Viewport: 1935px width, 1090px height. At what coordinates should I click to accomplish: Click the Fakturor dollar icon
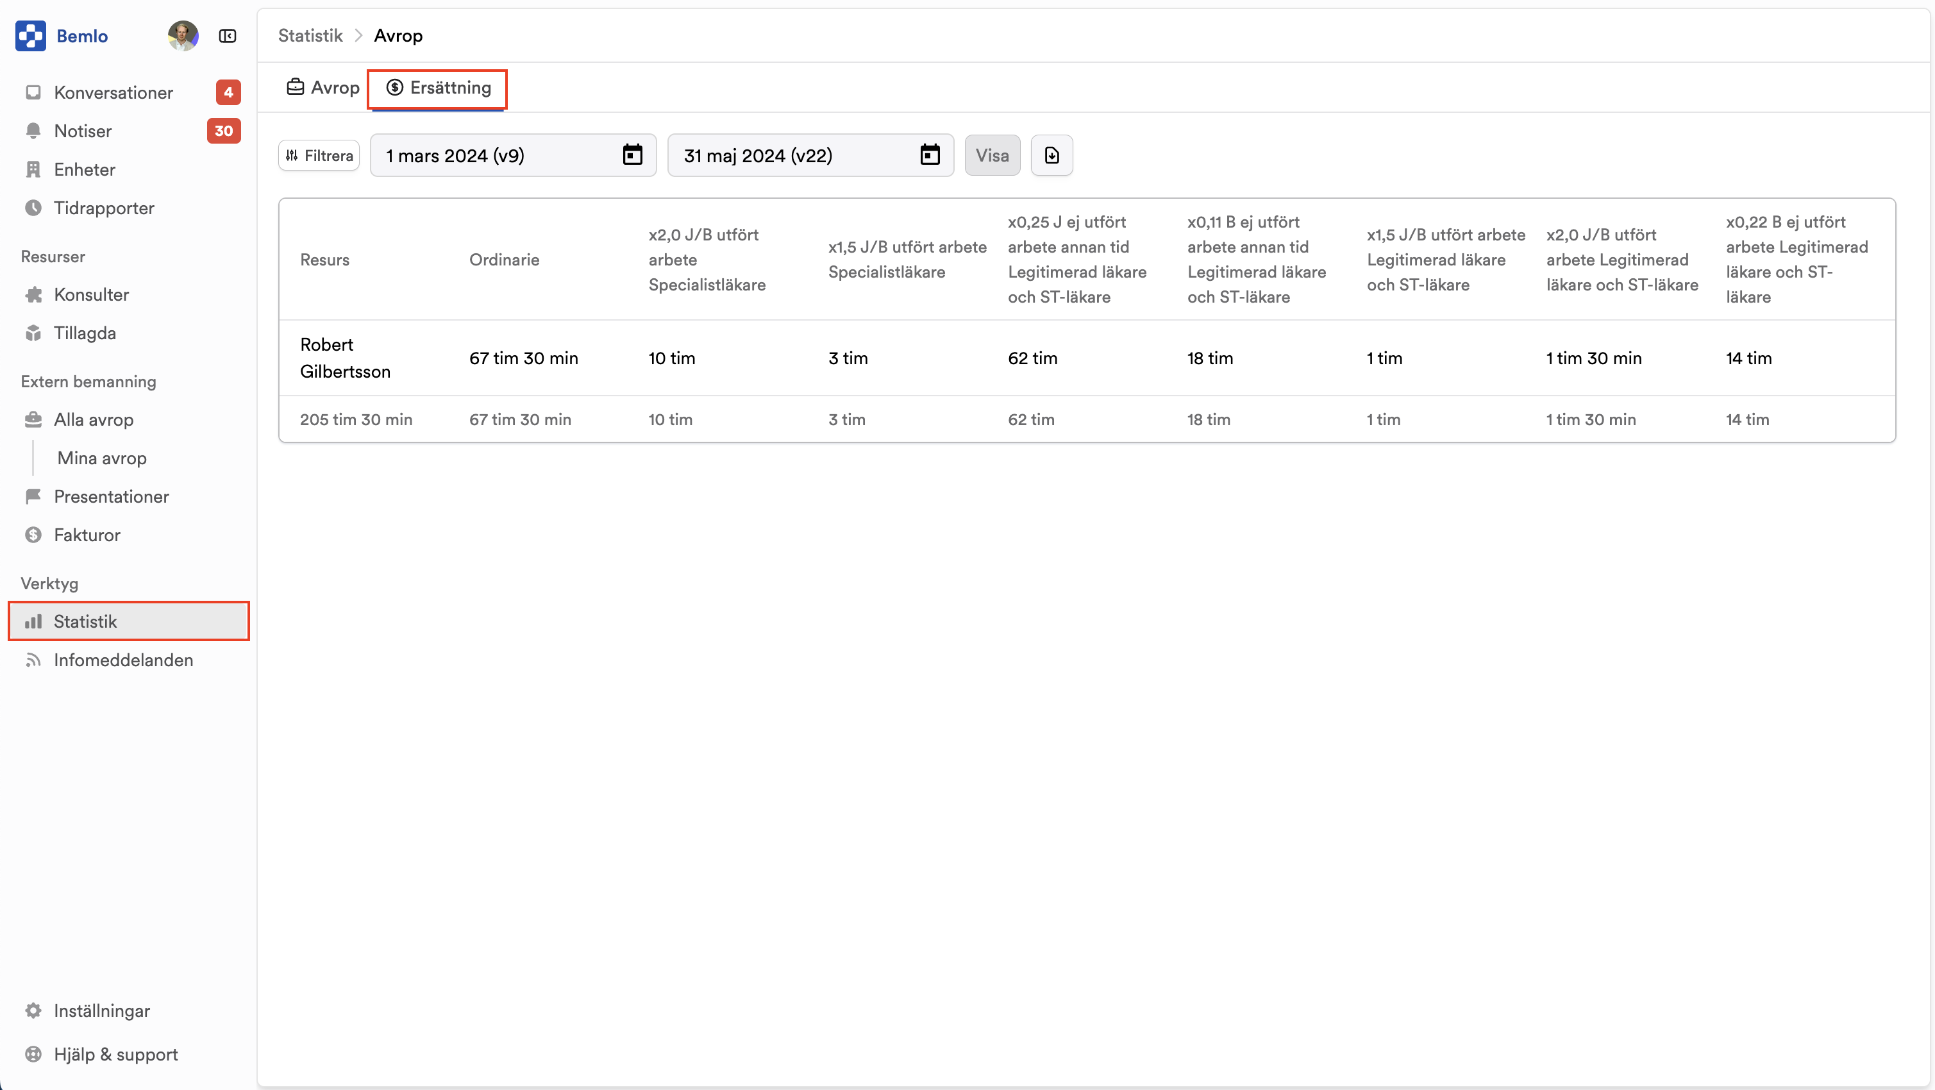[33, 534]
